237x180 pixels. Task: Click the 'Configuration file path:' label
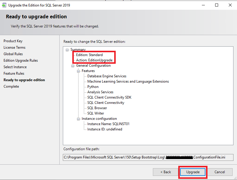81,149
